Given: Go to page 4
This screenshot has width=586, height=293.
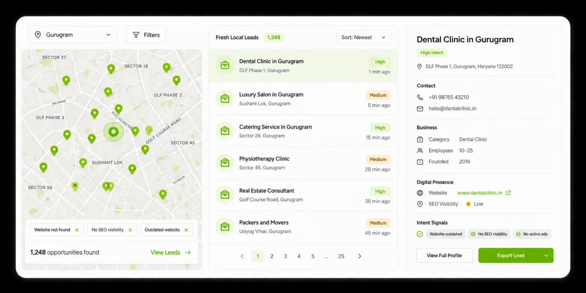Looking at the screenshot, I should [299, 256].
